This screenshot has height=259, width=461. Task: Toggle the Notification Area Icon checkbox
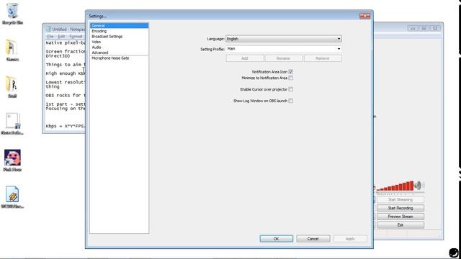[291, 72]
